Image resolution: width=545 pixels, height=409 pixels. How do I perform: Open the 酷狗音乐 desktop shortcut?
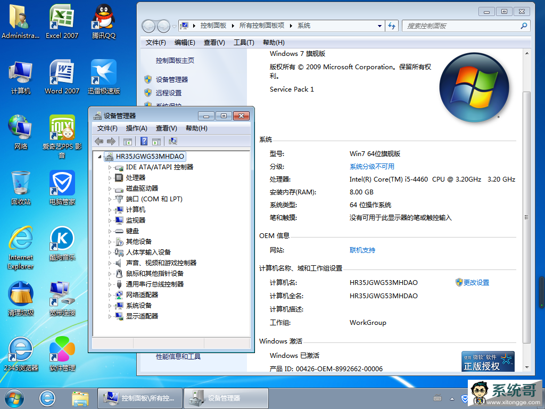tap(62, 243)
